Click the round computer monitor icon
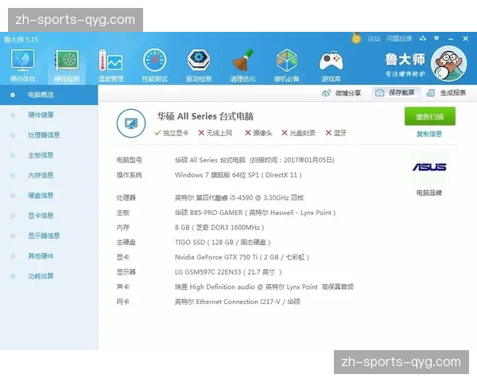The height and width of the screenshot is (382, 477). tap(131, 123)
